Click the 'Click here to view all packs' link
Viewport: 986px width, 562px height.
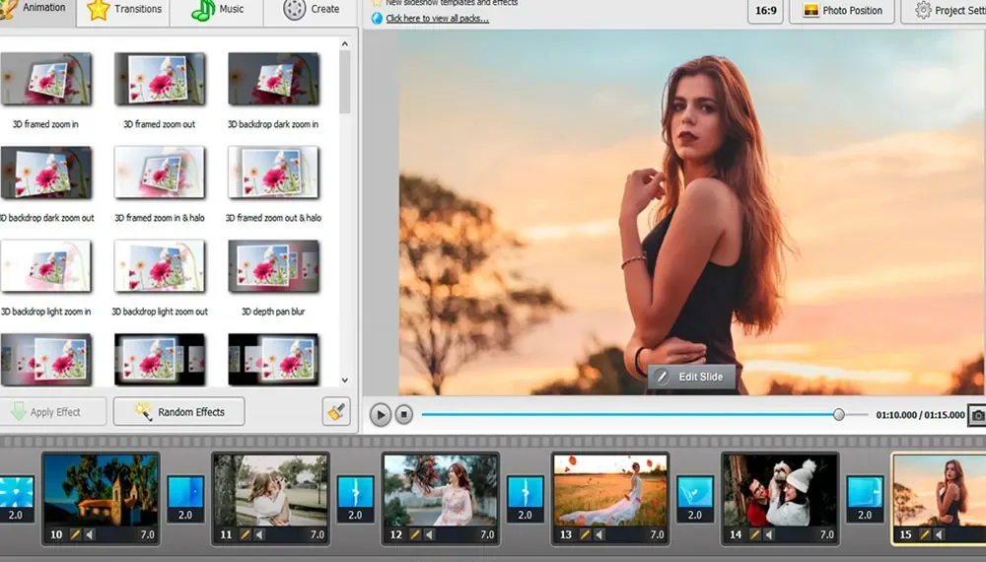pyautogui.click(x=437, y=18)
